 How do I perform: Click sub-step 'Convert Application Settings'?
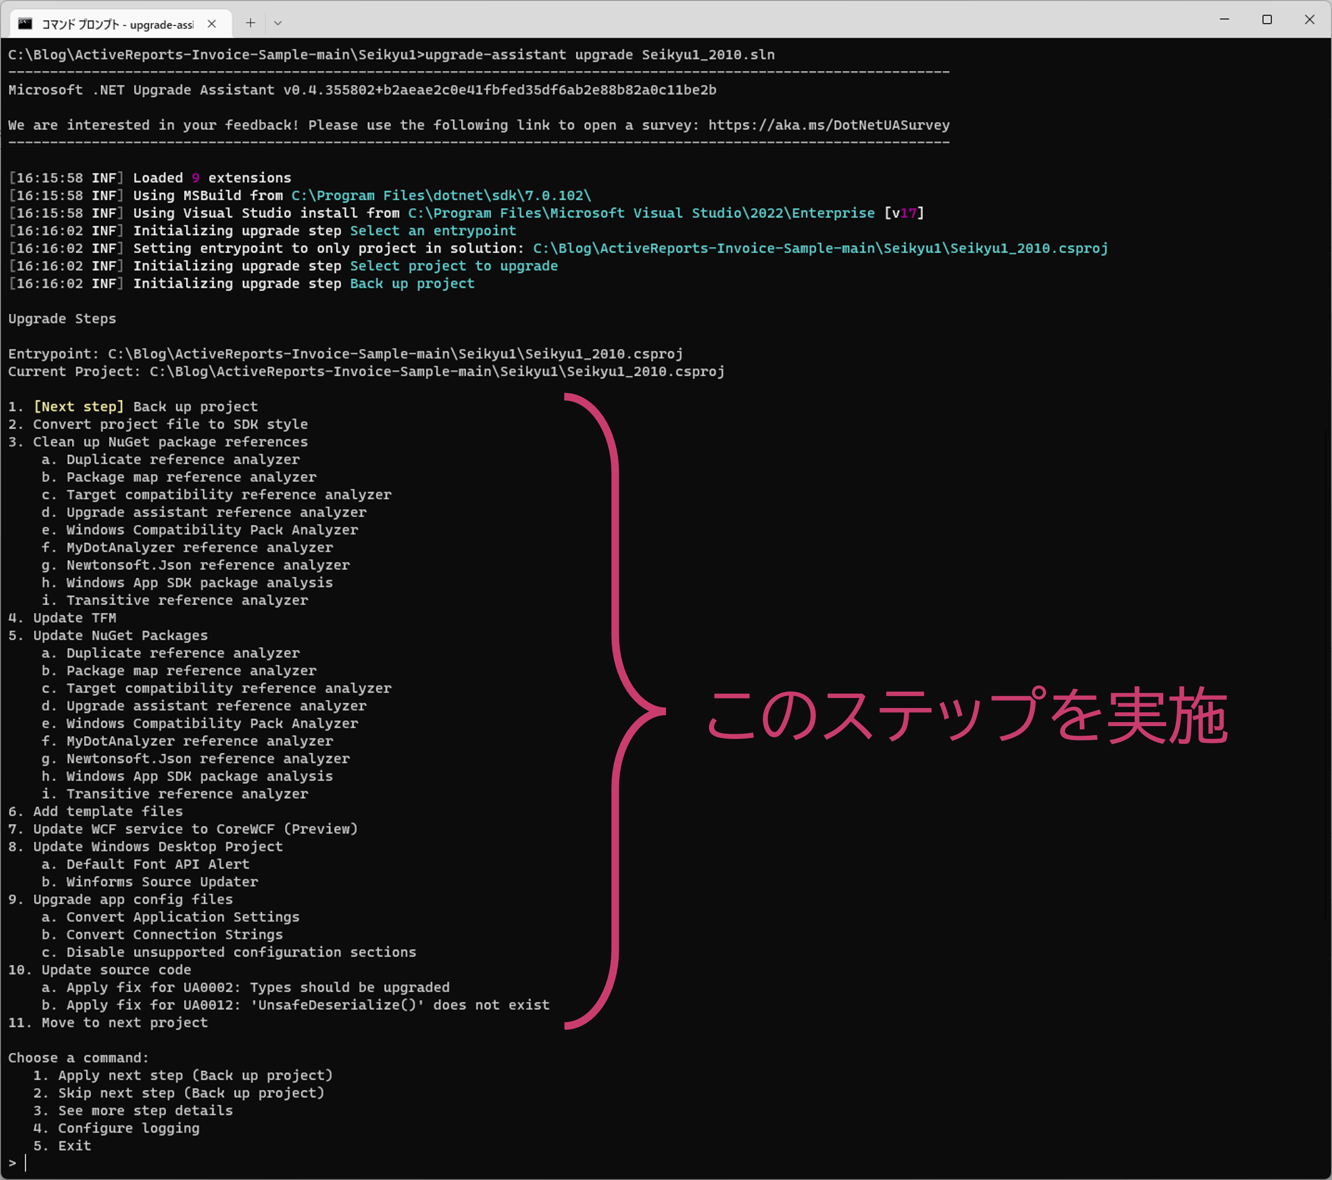[x=170, y=917]
